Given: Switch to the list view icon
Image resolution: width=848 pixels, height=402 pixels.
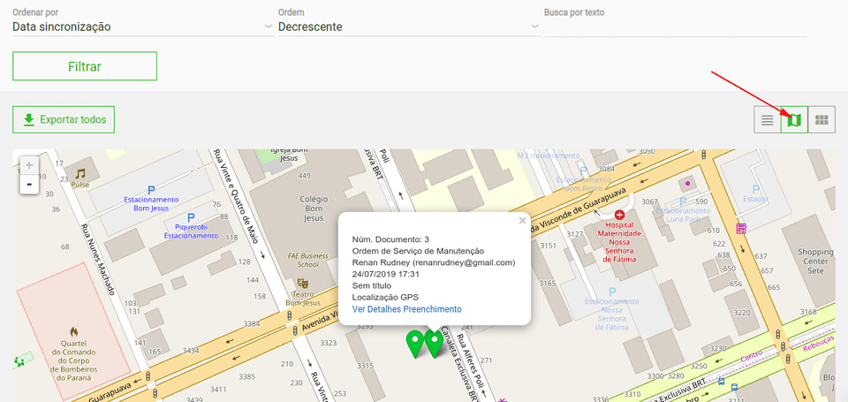Looking at the screenshot, I should (767, 119).
